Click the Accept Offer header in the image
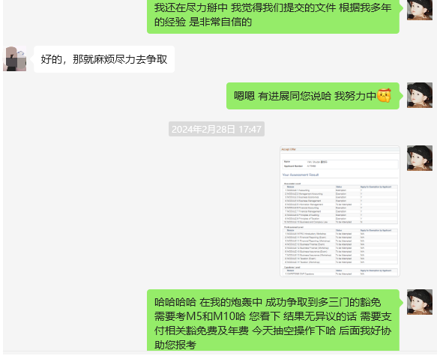The image size is (440, 356). [289, 149]
